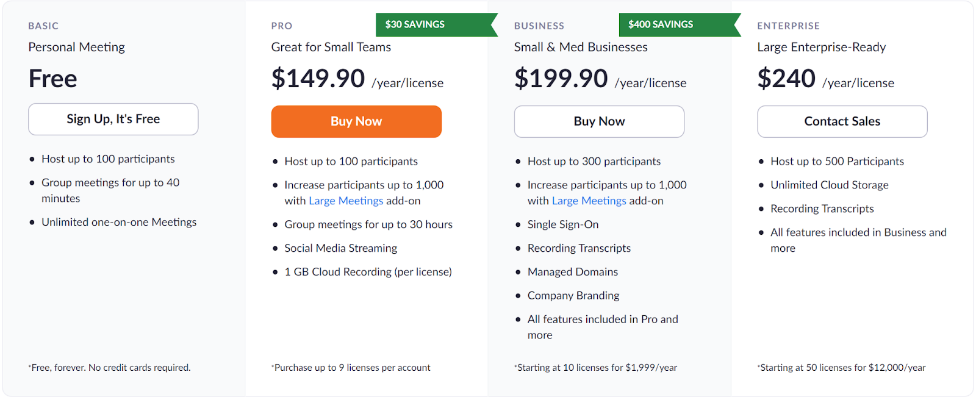The height and width of the screenshot is (397, 976).
Task: Click the "Sign Up, It's Free" button
Action: click(113, 119)
